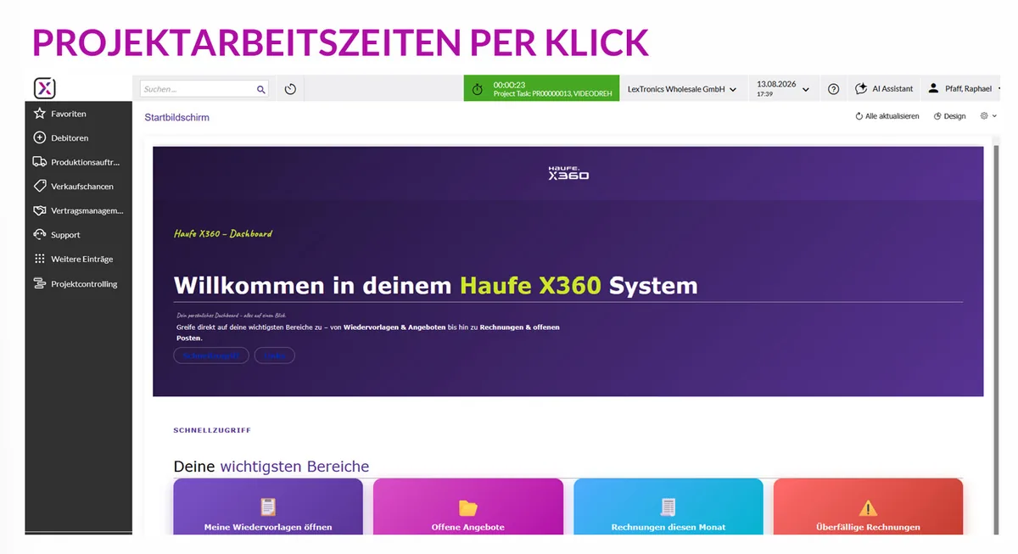Click the 'Haufe X360 – Dashboard' subtitle text
This screenshot has height=554, width=1018.
pos(223,233)
